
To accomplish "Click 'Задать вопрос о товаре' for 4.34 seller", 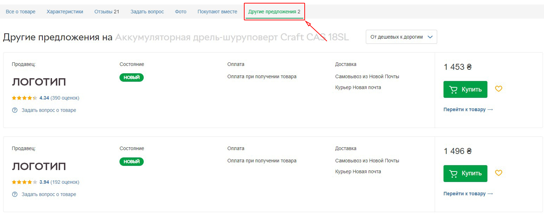I will [x=49, y=110].
